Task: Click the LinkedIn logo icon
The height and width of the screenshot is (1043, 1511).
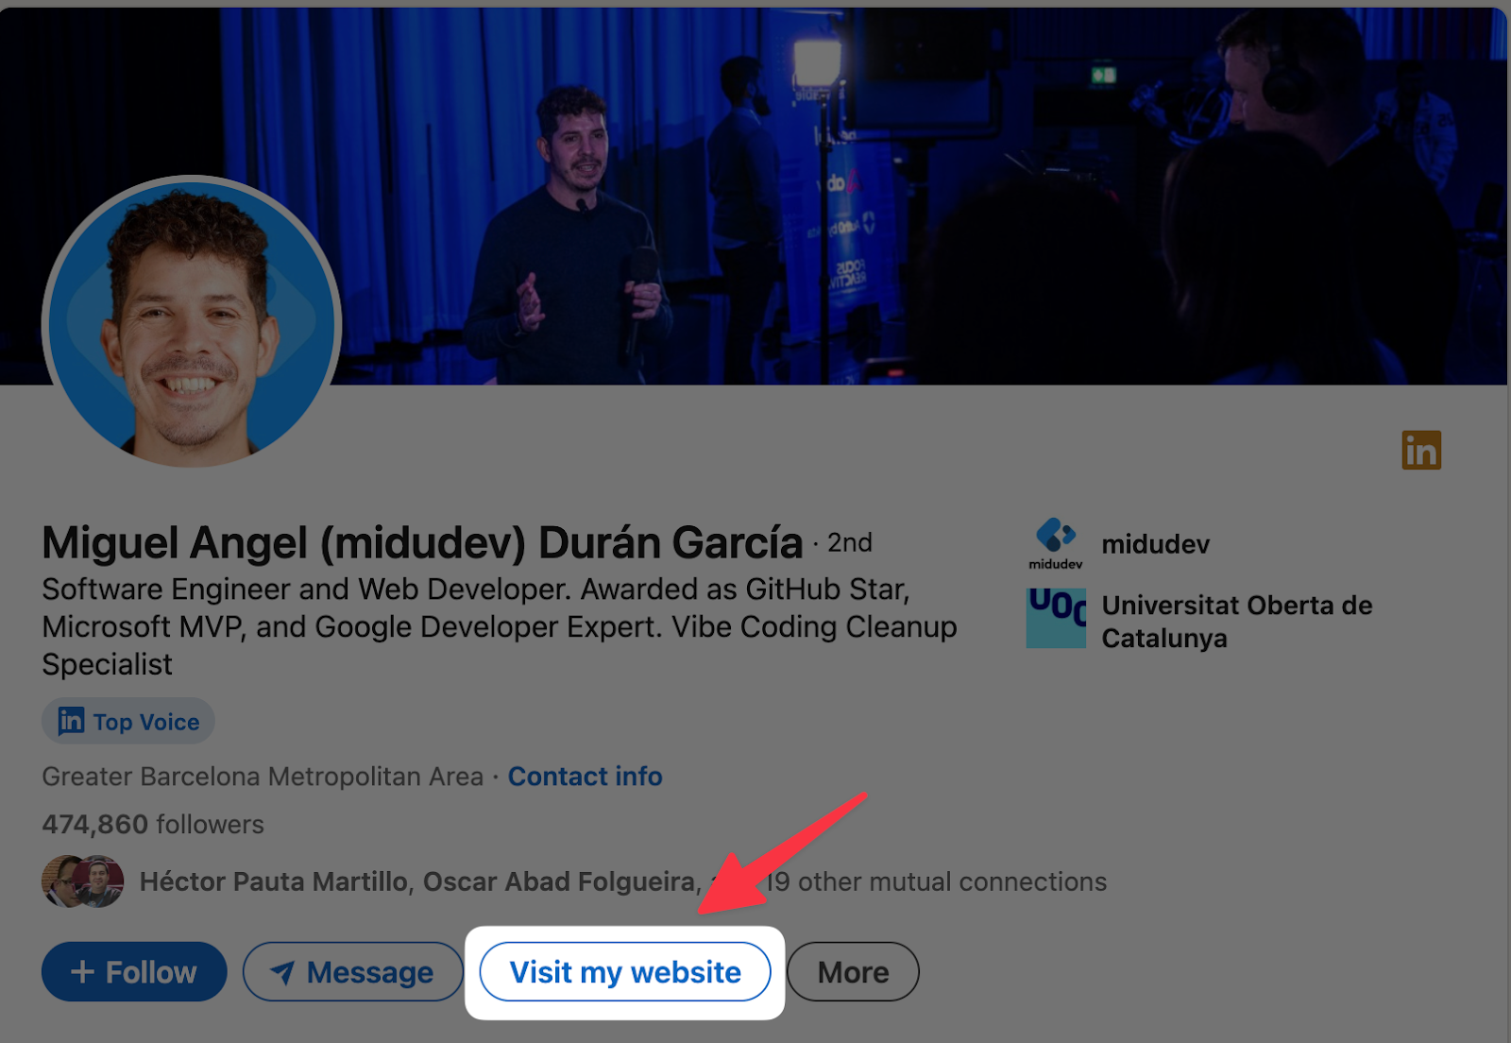Action: coord(1420,451)
